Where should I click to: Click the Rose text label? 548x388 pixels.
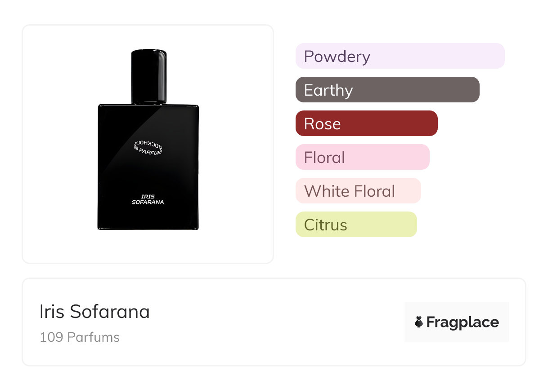[322, 124]
